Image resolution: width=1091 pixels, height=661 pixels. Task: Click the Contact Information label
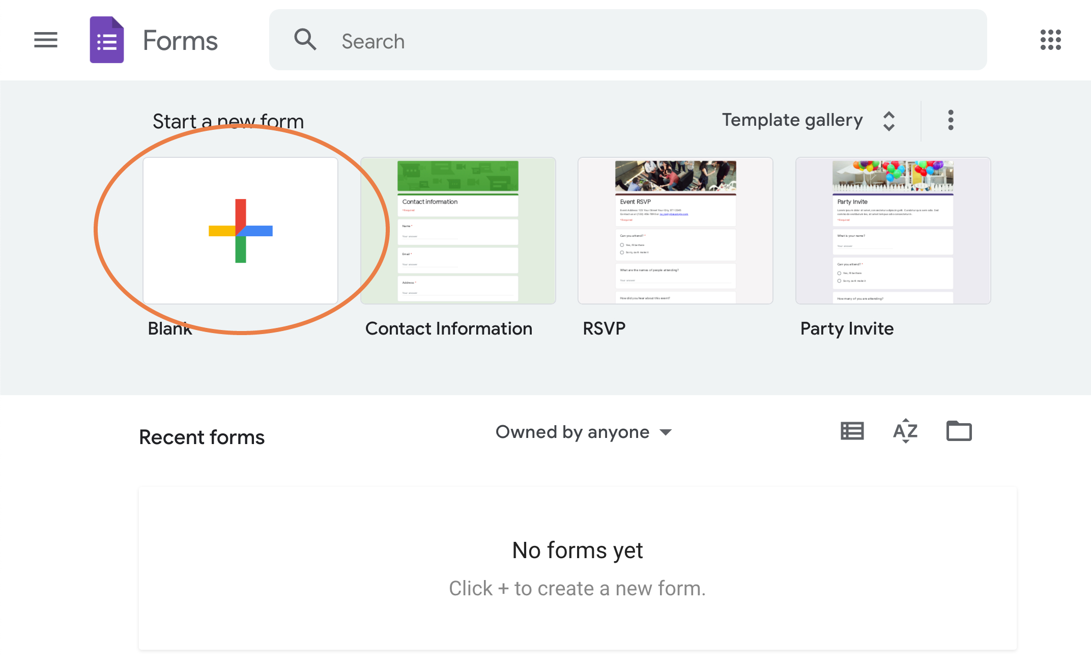point(449,329)
